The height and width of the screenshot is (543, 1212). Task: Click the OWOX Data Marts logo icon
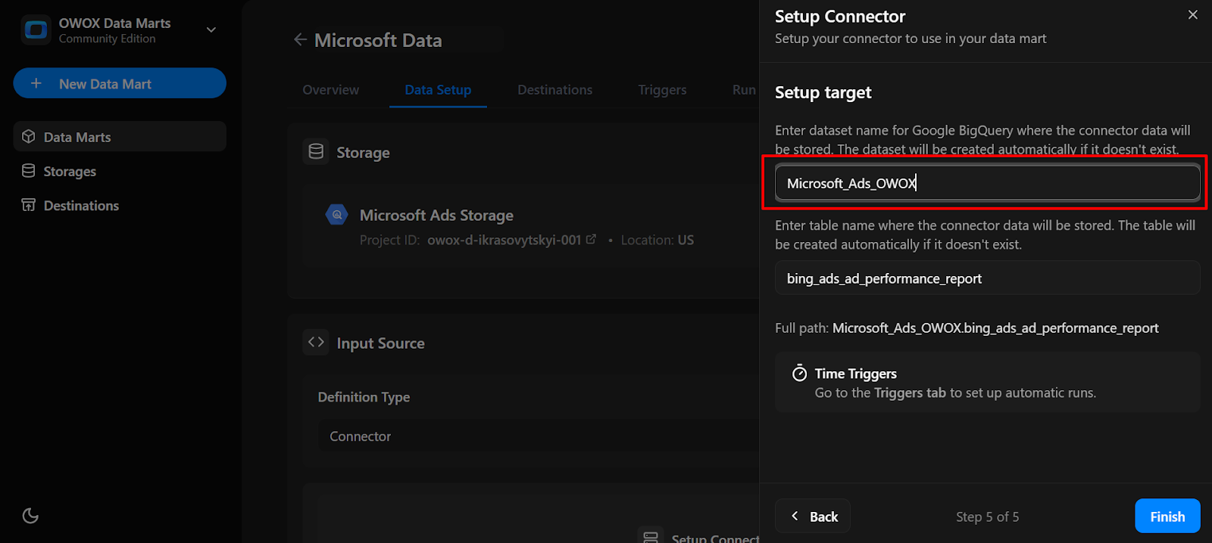tap(36, 30)
